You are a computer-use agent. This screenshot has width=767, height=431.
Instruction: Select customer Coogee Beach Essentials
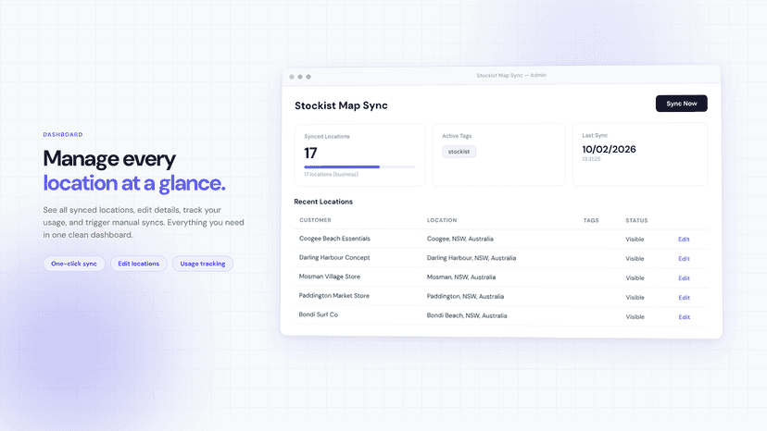334,239
